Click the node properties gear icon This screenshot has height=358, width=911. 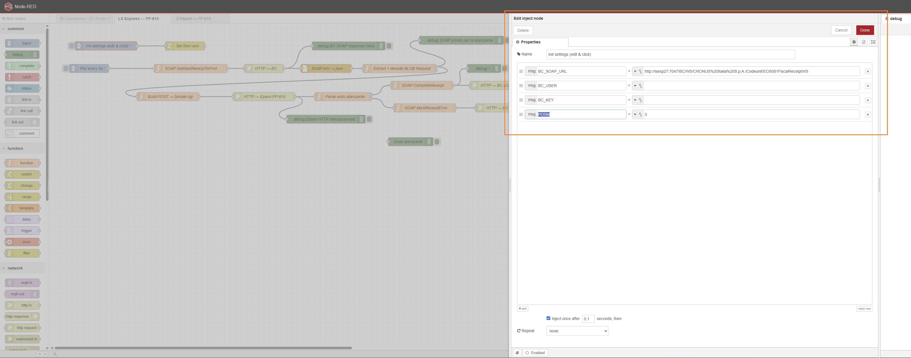pyautogui.click(x=854, y=42)
